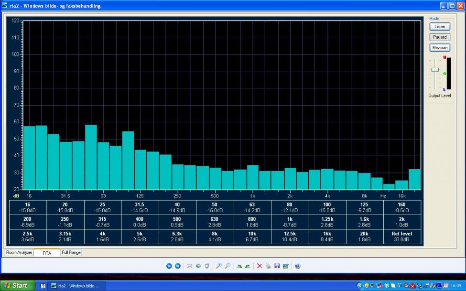Expand hidden system tray icons
The image size is (466, 291).
[360, 285]
